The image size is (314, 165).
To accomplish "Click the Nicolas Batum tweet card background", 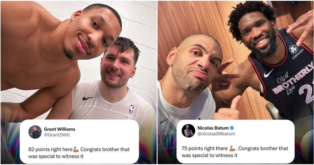I will [x=235, y=142].
